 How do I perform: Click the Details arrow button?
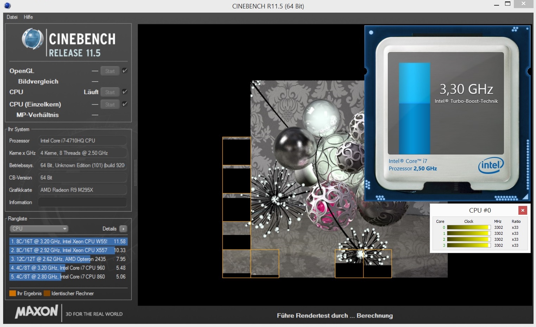[123, 229]
